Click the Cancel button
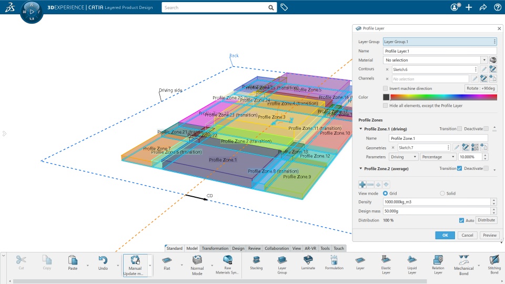This screenshot has width=505, height=284. (467, 235)
